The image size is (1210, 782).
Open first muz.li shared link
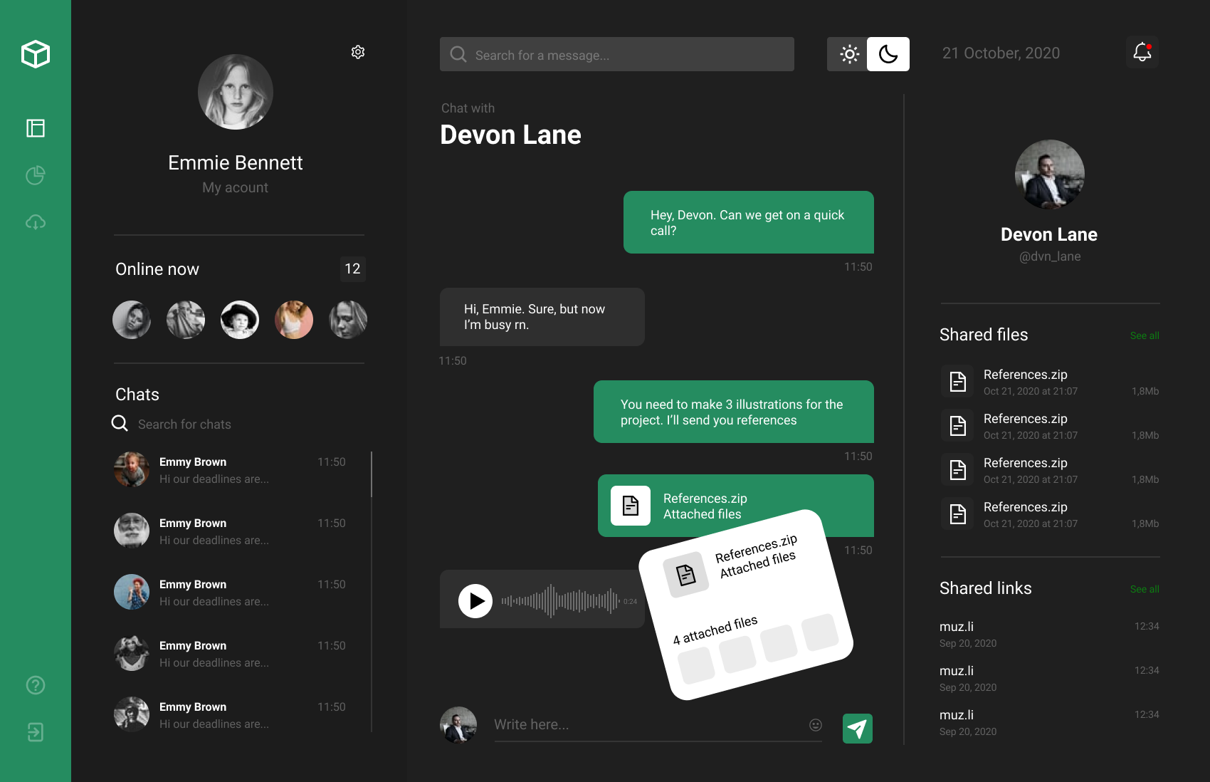(x=957, y=627)
